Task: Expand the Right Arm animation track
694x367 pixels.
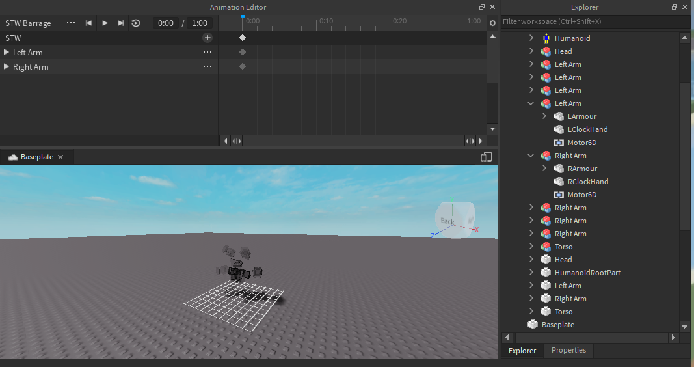Action: pyautogui.click(x=7, y=66)
